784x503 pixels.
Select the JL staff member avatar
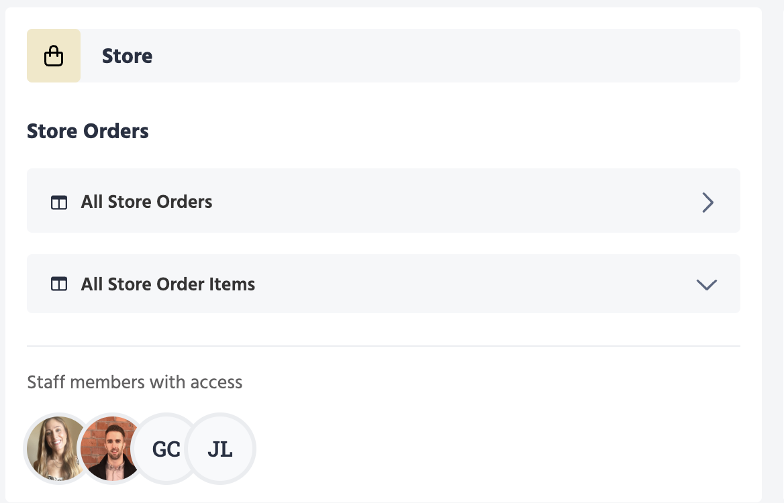point(221,449)
